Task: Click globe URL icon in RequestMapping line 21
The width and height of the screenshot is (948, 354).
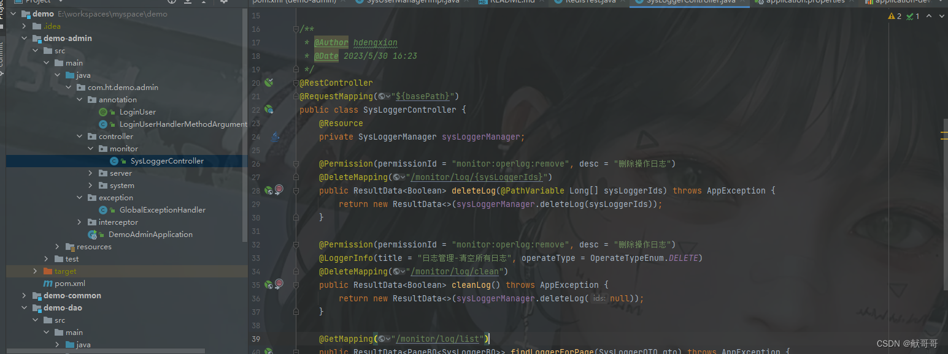Action: tap(383, 96)
